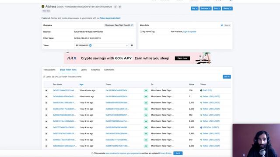Screen dimensions: 280x157
Task: Open the txn hash from 1 day 3 hrs ago
Action: pos(64,103)
